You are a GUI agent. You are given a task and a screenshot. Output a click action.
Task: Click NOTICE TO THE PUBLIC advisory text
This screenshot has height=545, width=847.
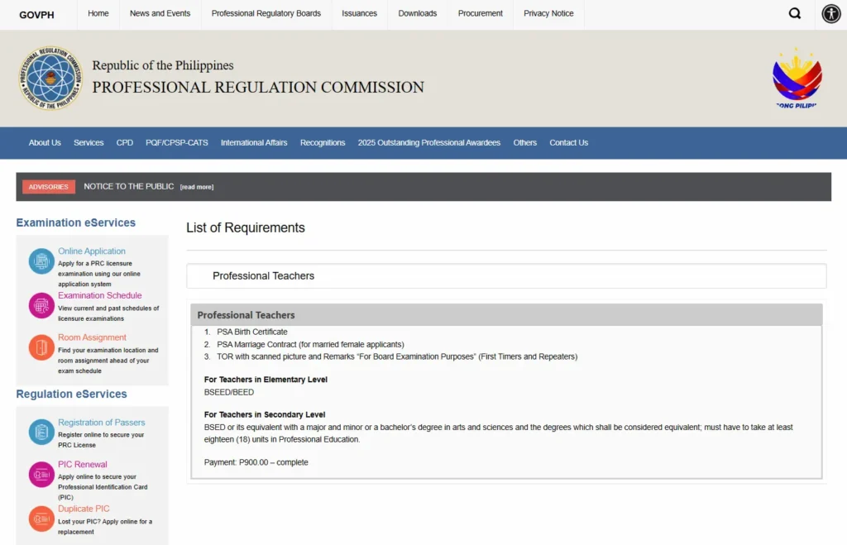click(x=128, y=186)
